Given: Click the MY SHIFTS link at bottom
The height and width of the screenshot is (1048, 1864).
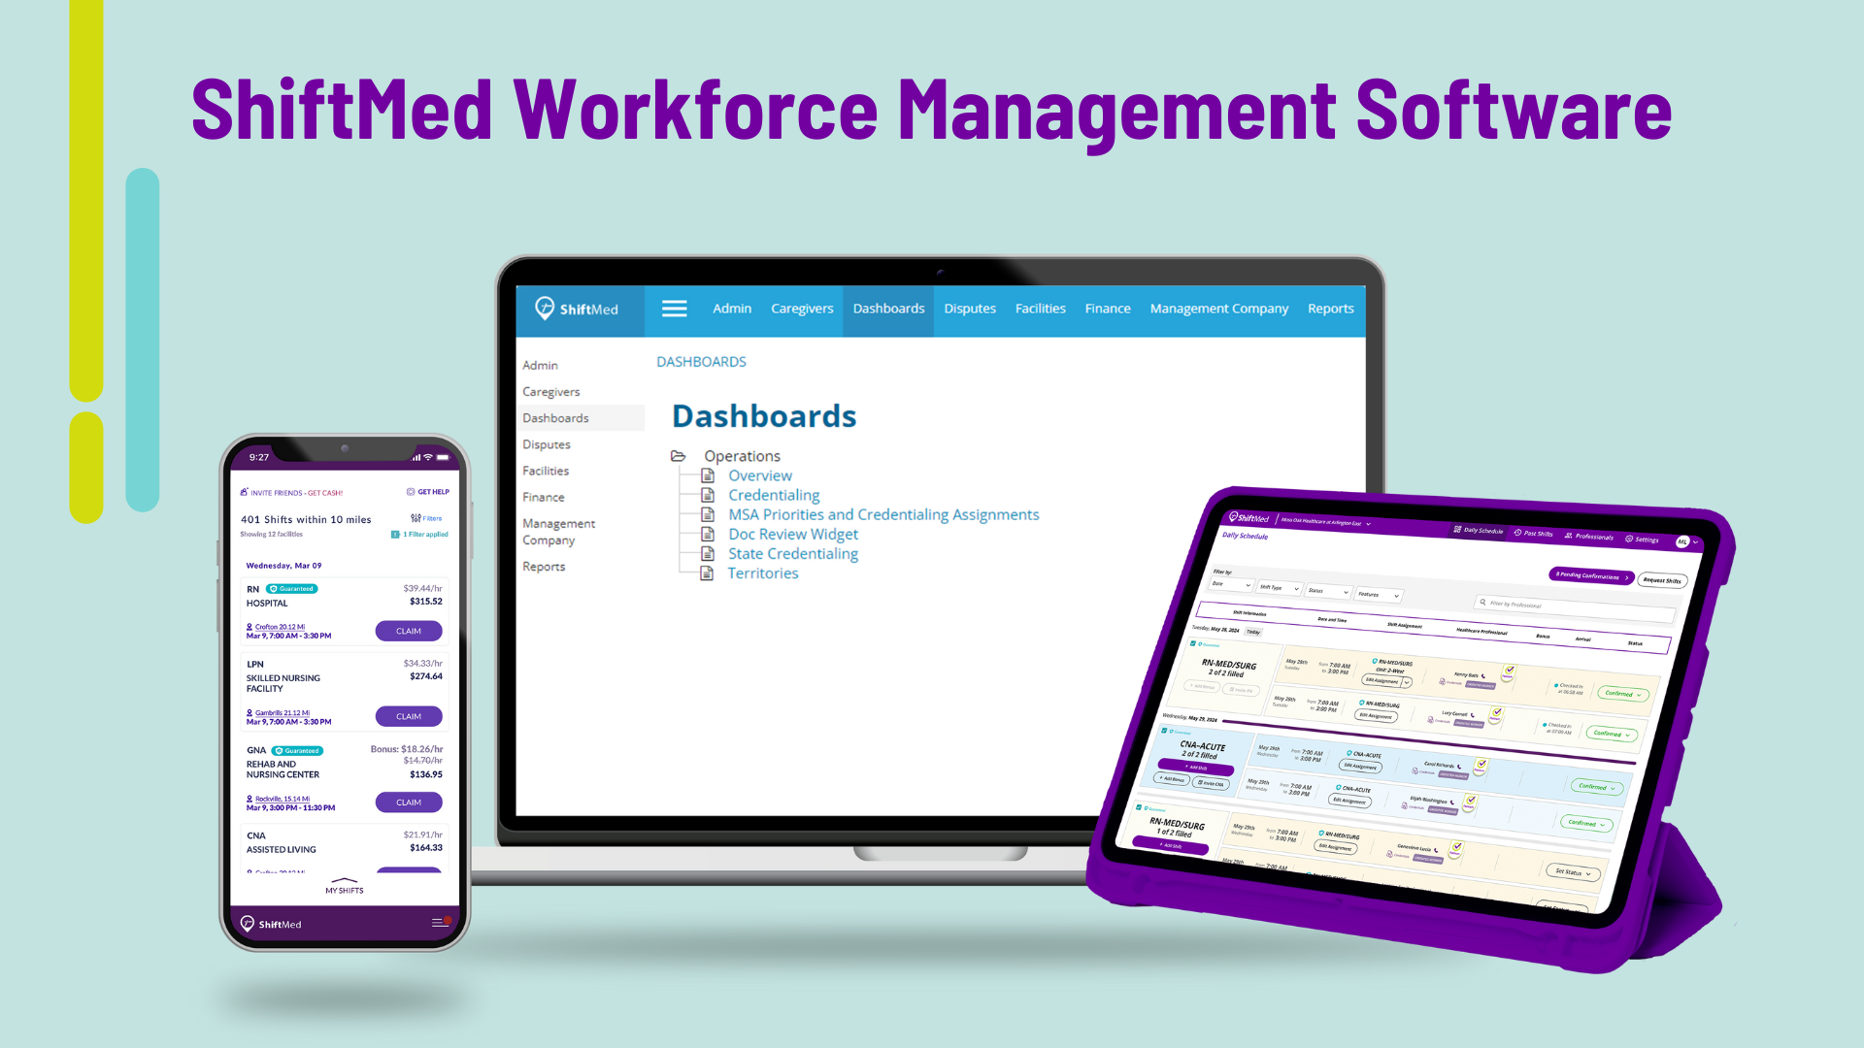Looking at the screenshot, I should (345, 889).
